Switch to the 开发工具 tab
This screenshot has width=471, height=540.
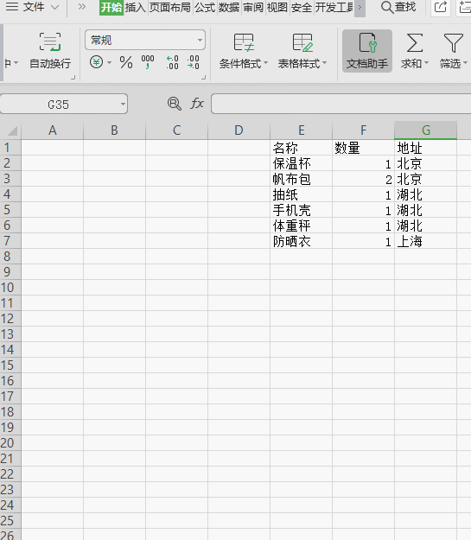point(334,7)
